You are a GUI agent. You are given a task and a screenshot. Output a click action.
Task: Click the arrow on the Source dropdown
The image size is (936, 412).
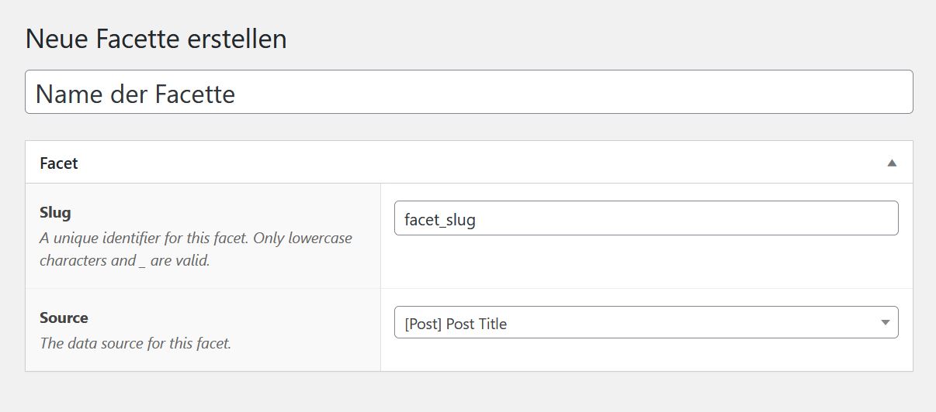pos(885,323)
